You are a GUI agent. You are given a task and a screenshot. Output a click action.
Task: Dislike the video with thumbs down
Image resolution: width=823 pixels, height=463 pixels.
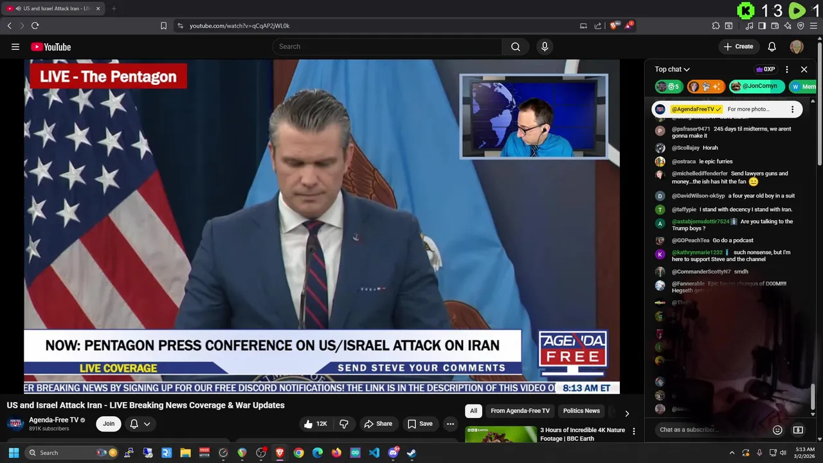(x=344, y=424)
